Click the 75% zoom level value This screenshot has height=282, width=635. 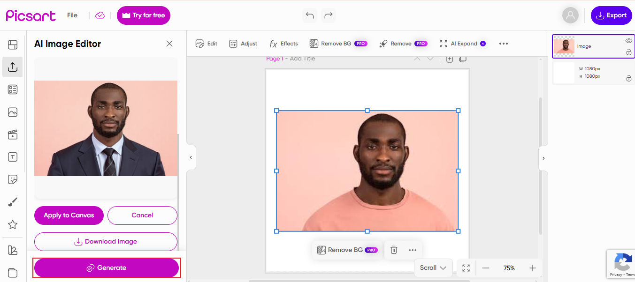coord(509,268)
